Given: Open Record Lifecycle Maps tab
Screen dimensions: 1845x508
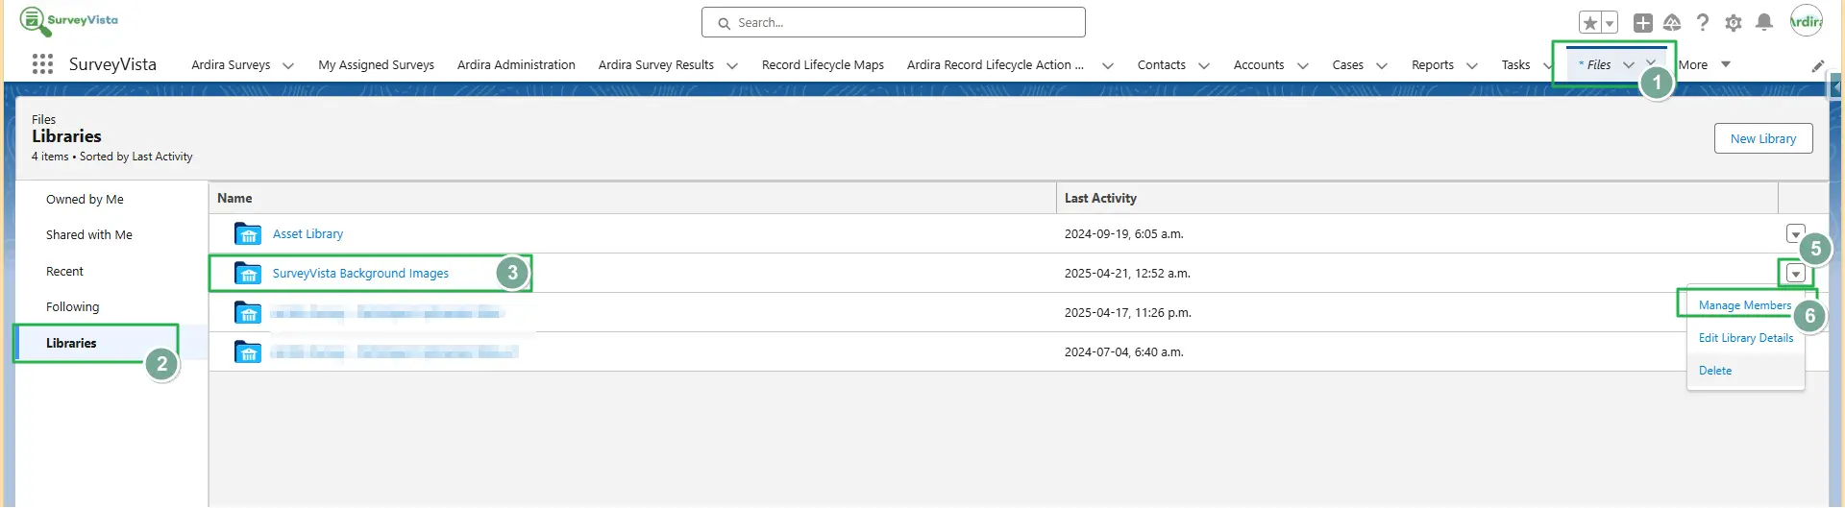Looking at the screenshot, I should coord(823,65).
